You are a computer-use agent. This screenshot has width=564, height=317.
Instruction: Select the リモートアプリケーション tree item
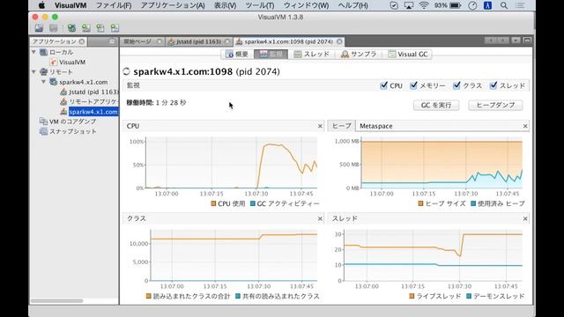pos(93,102)
